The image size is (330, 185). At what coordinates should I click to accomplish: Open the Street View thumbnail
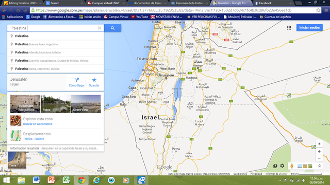86,104
